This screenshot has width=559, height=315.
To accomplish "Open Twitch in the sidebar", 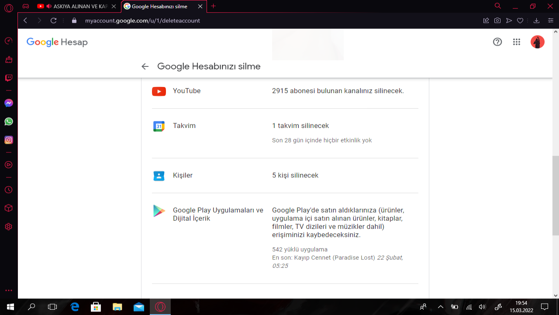I will click(x=8, y=78).
